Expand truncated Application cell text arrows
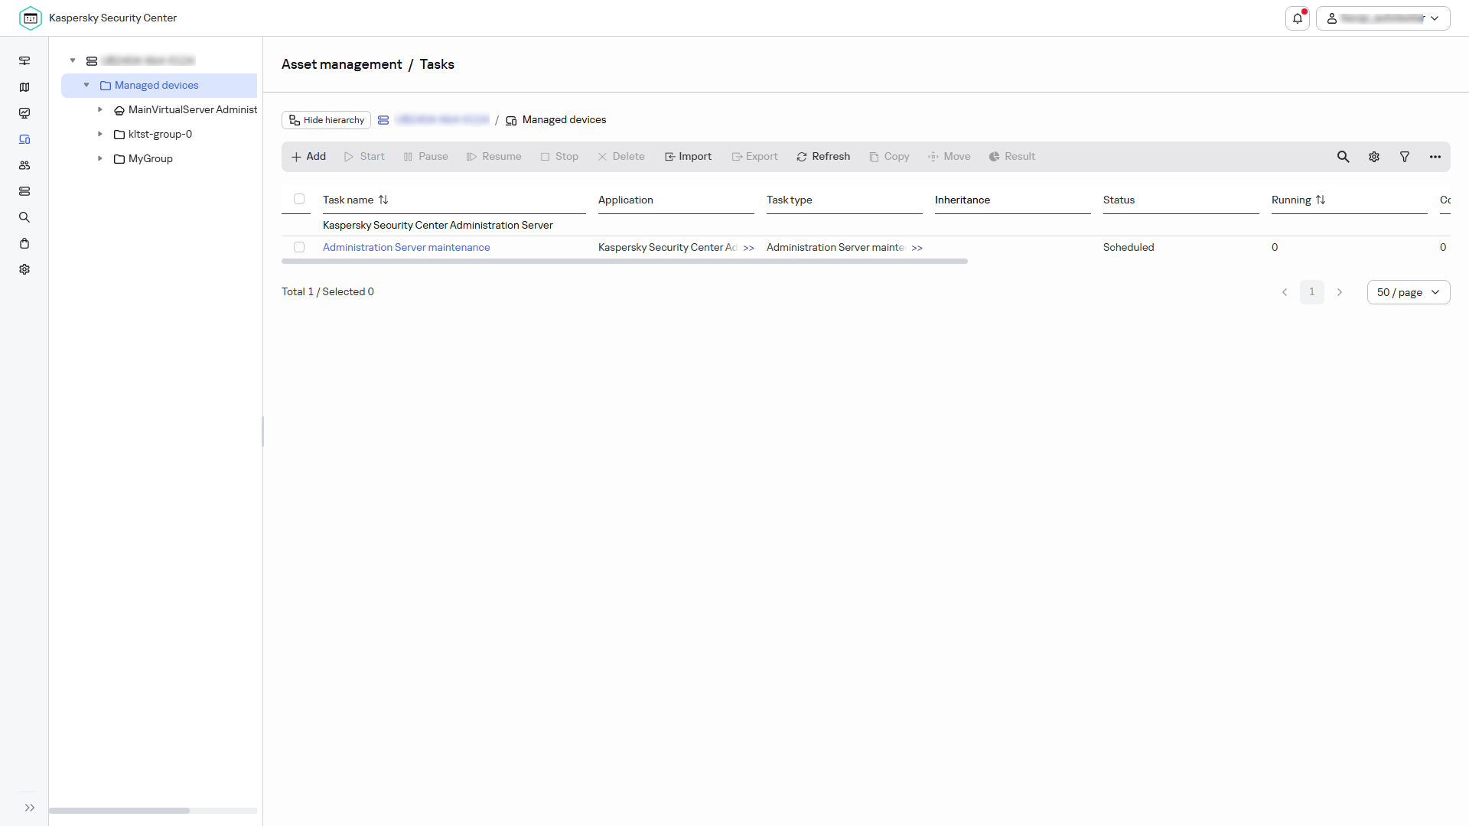This screenshot has height=826, width=1469. click(748, 248)
